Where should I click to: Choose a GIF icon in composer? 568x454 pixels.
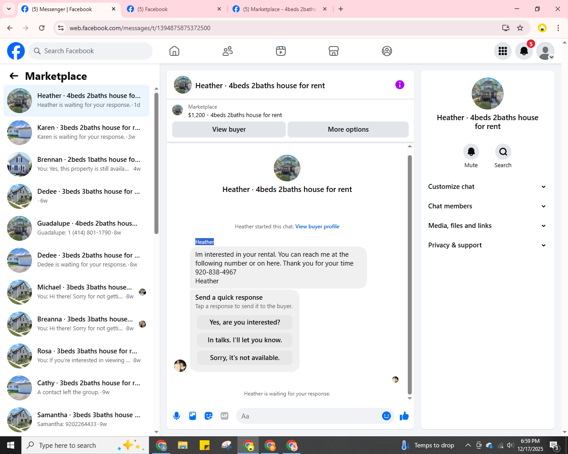pyautogui.click(x=225, y=416)
